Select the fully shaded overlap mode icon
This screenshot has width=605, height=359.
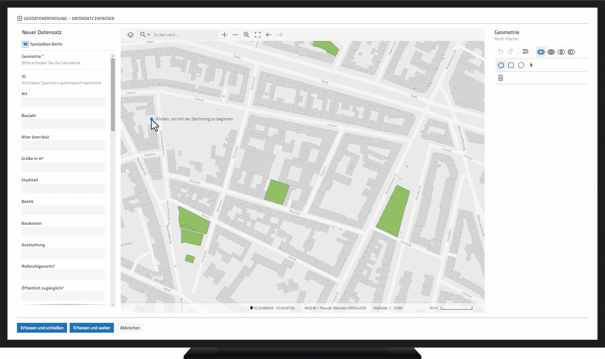[x=551, y=52]
